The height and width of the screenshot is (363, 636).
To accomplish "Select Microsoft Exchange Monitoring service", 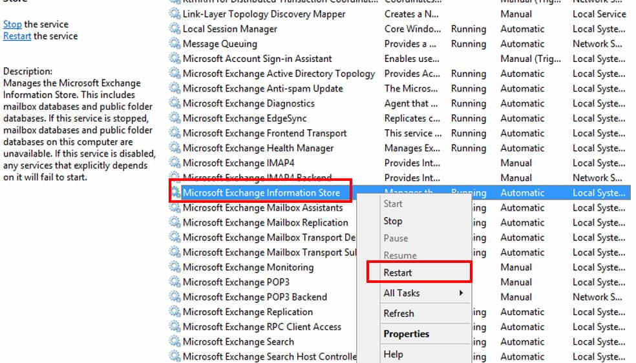I will coord(248,267).
